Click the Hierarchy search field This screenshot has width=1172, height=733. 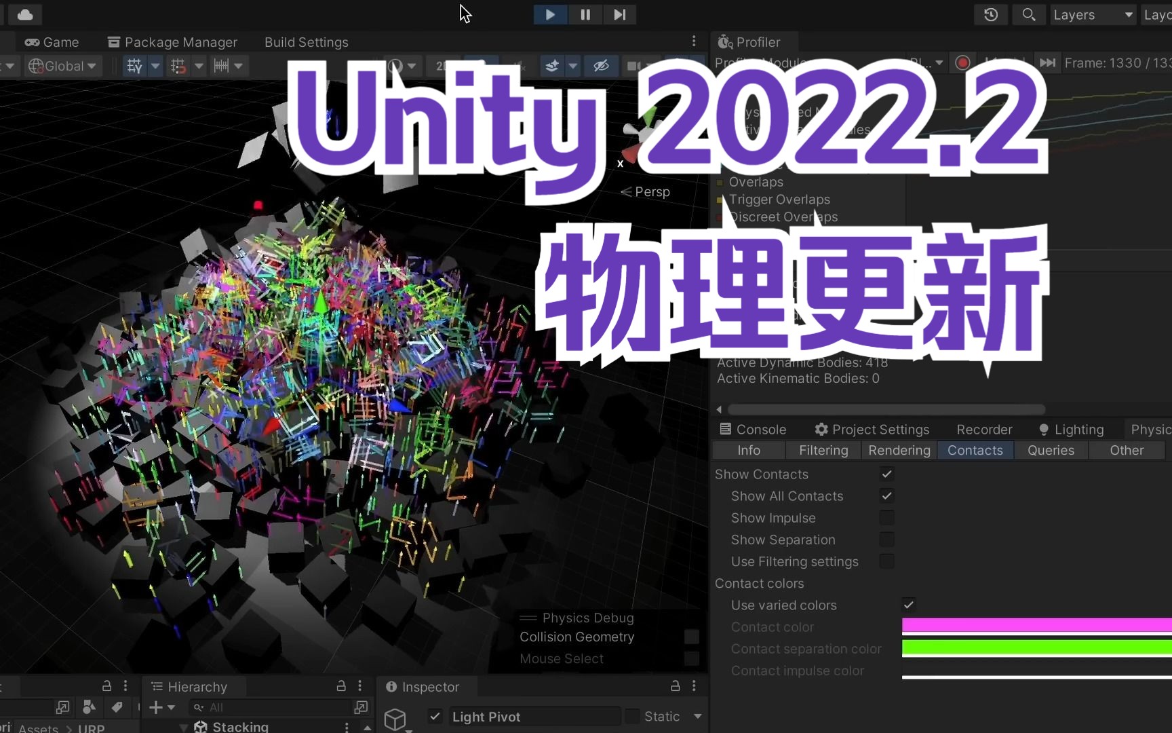pos(271,707)
